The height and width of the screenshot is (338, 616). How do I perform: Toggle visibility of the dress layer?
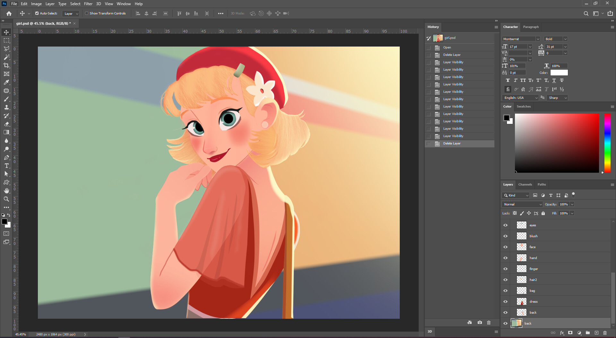click(x=505, y=302)
